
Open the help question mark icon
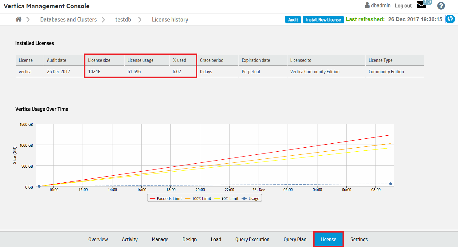[441, 6]
